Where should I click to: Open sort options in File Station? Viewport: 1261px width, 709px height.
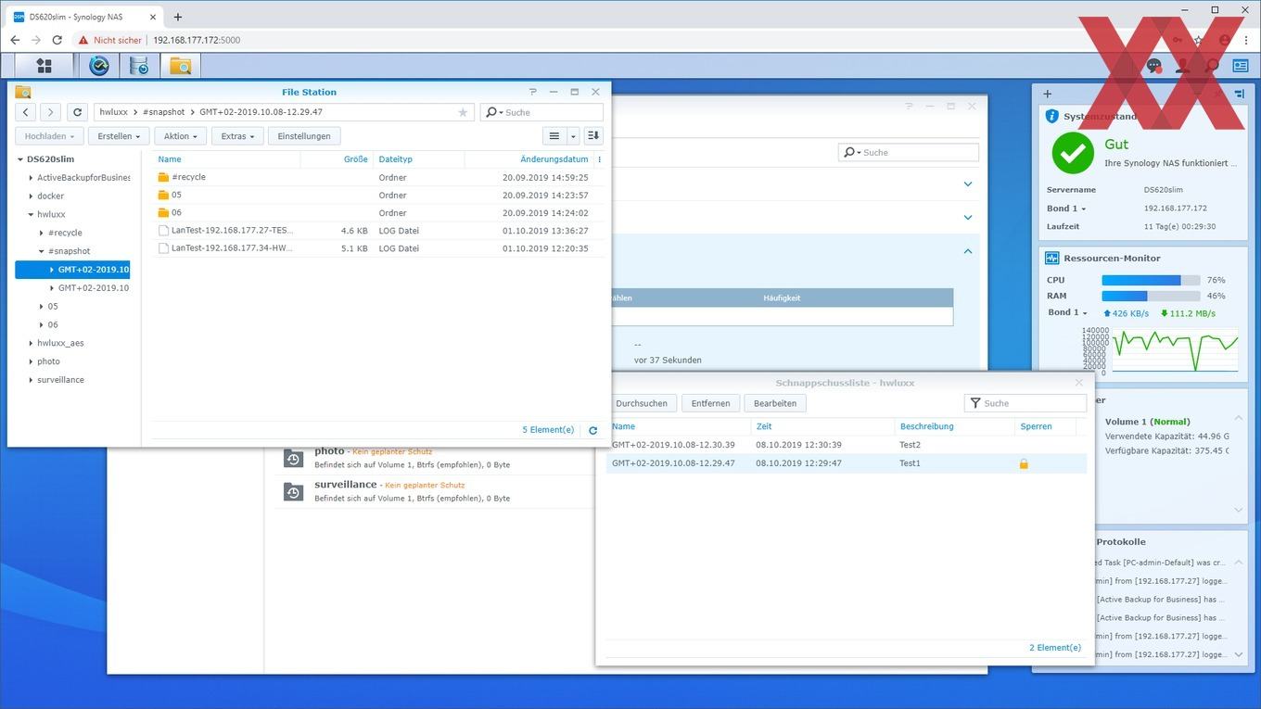pos(593,136)
